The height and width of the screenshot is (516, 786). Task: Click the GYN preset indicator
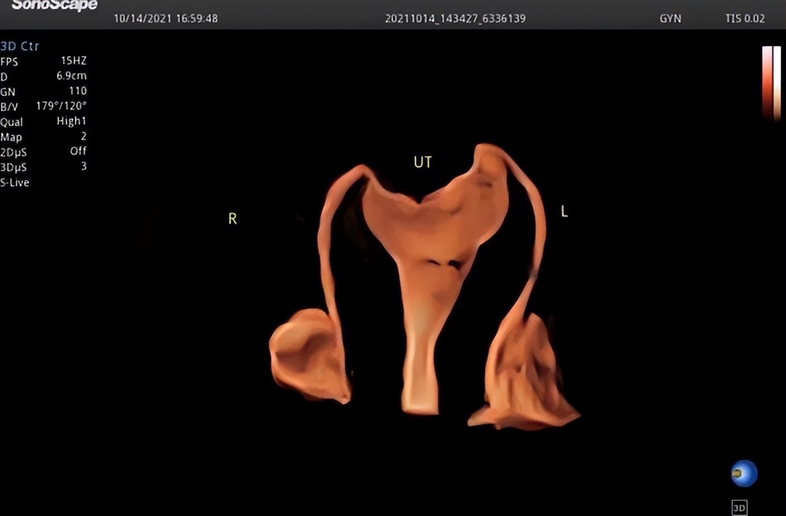point(671,18)
